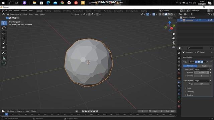Open Particle properties tab
Screen dimensions: 214x120
click(x=179, y=86)
